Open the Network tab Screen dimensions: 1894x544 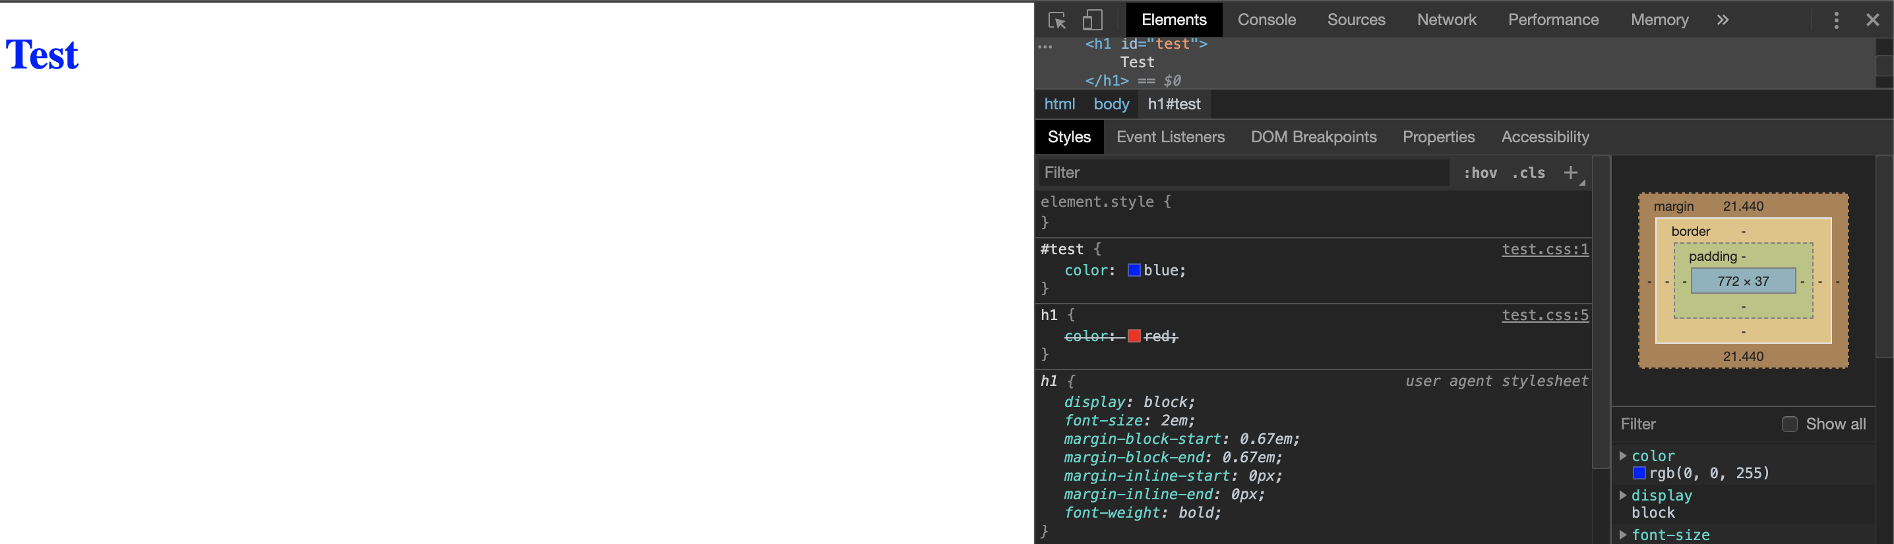click(x=1446, y=20)
